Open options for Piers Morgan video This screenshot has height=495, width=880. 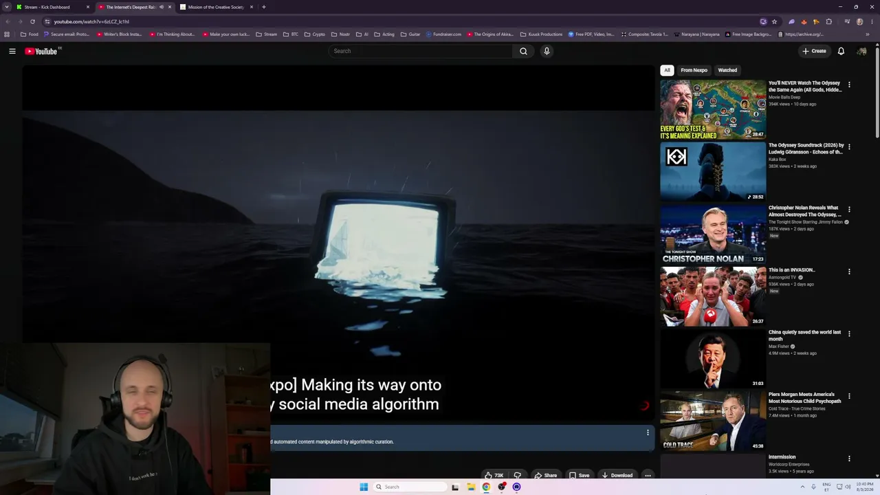(849, 396)
